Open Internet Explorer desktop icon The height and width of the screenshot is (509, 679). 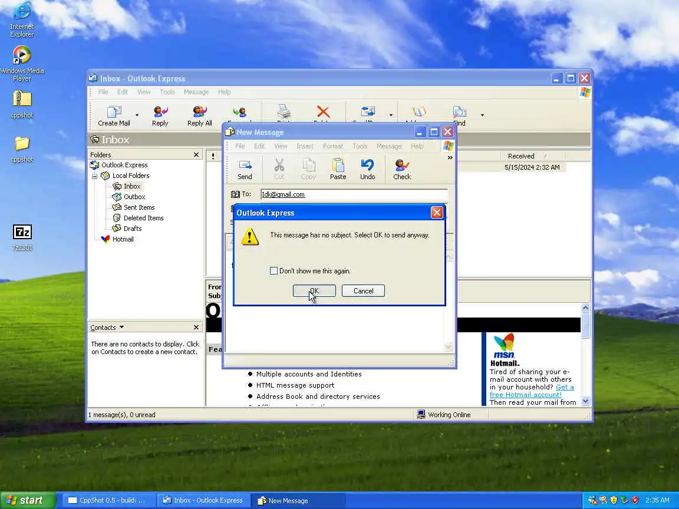pyautogui.click(x=22, y=20)
